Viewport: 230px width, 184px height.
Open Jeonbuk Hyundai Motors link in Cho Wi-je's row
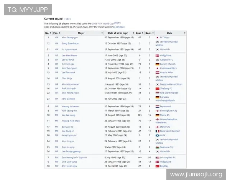point(167,79)
